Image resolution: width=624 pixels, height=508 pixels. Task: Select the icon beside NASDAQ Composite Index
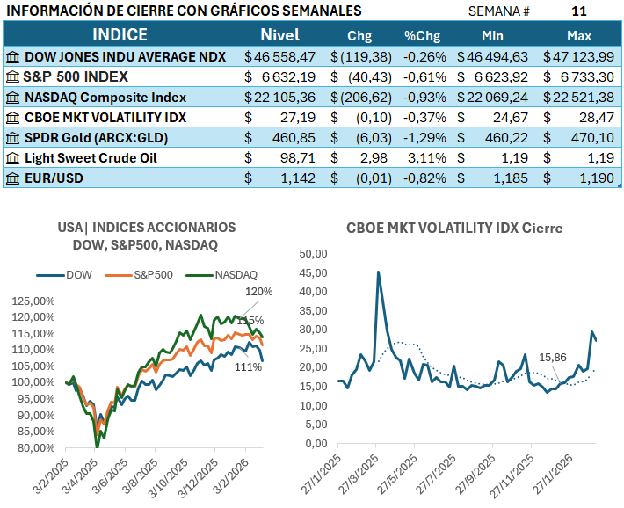[x=12, y=97]
